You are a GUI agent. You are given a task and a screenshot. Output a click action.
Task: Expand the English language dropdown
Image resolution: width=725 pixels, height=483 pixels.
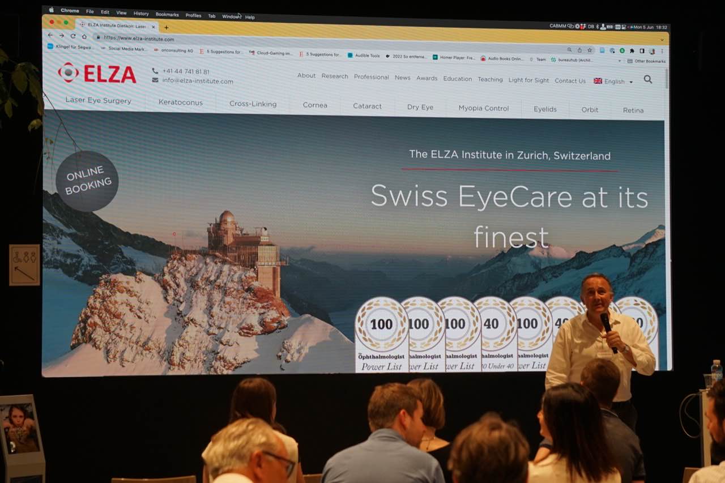613,82
